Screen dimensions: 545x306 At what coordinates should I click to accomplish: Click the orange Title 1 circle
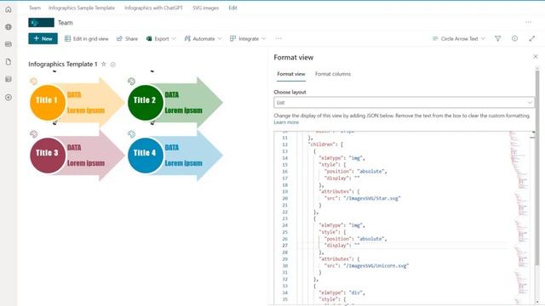48,102
